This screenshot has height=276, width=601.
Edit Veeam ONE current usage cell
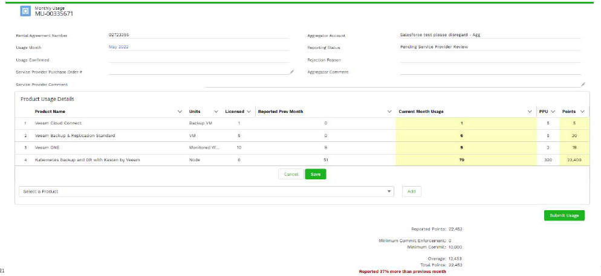coord(466,147)
